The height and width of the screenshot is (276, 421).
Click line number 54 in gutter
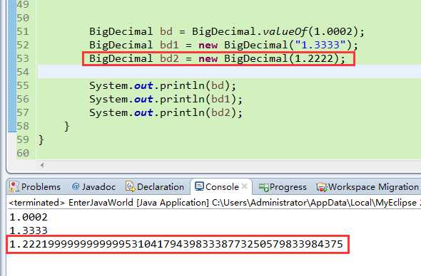click(x=23, y=72)
